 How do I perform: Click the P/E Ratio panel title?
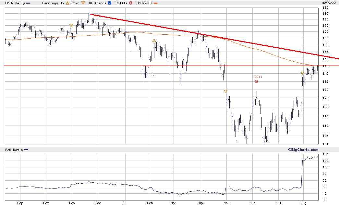(14, 150)
